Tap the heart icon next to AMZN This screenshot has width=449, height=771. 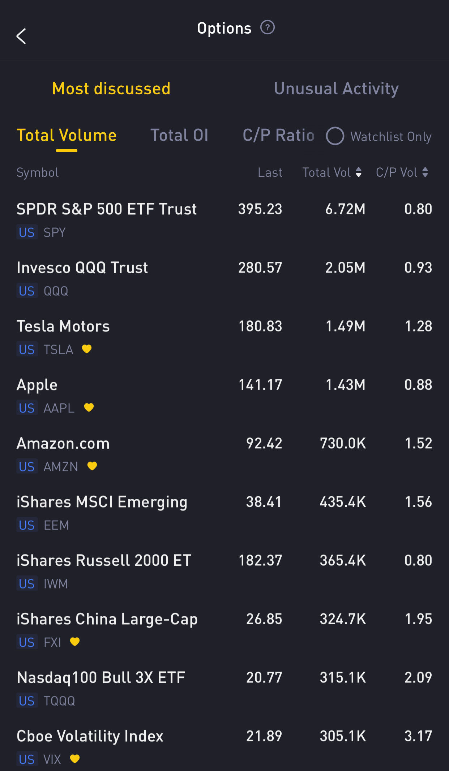(92, 466)
